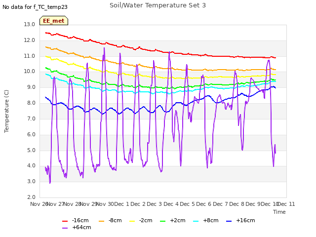Toggle the +8cm legend entry
316x237 pixels.
coord(206,221)
